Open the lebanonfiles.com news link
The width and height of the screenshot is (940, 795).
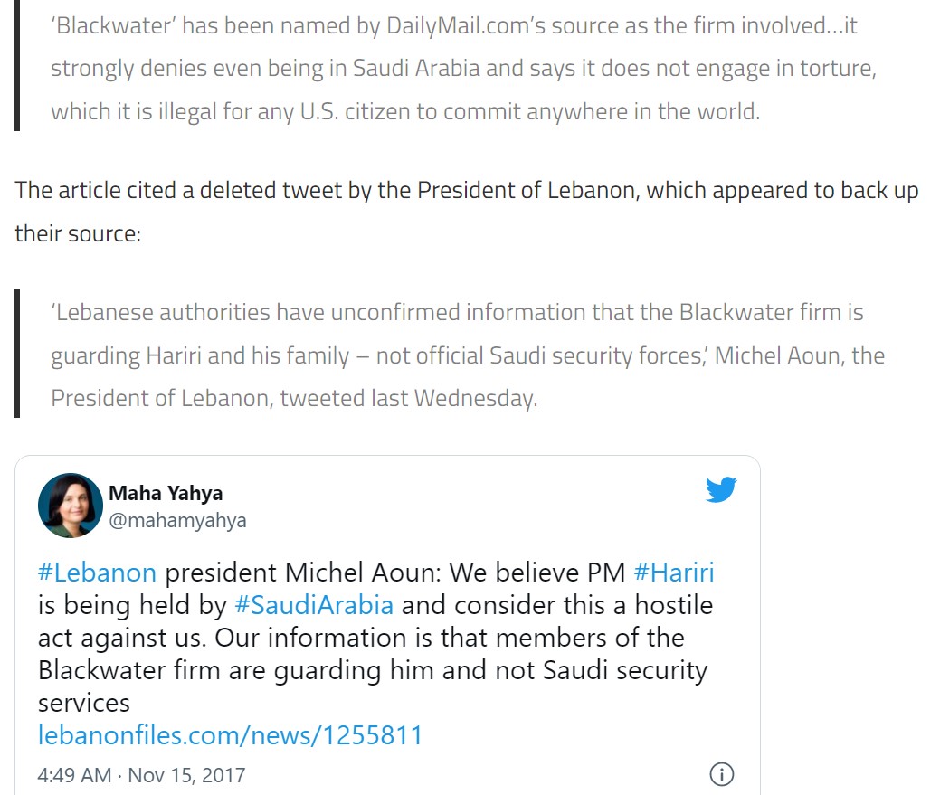pos(231,735)
